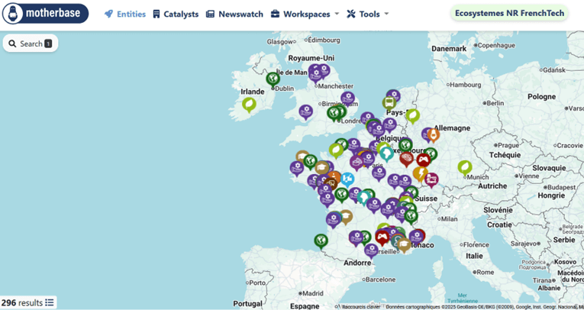Select the green globe marker in southwest France
This screenshot has height=310, width=584.
[321, 241]
